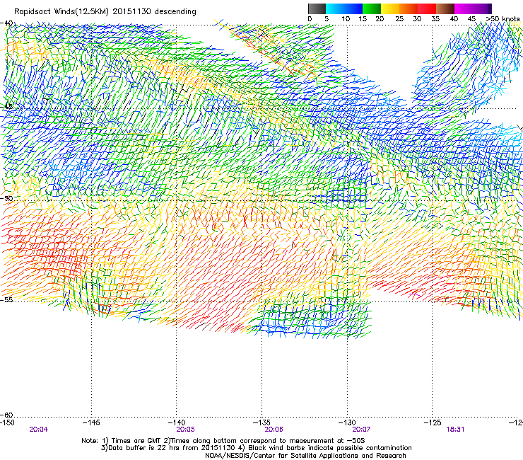Click the '>50 knots' legend label
The height and width of the screenshot is (460, 523).
pyautogui.click(x=503, y=19)
